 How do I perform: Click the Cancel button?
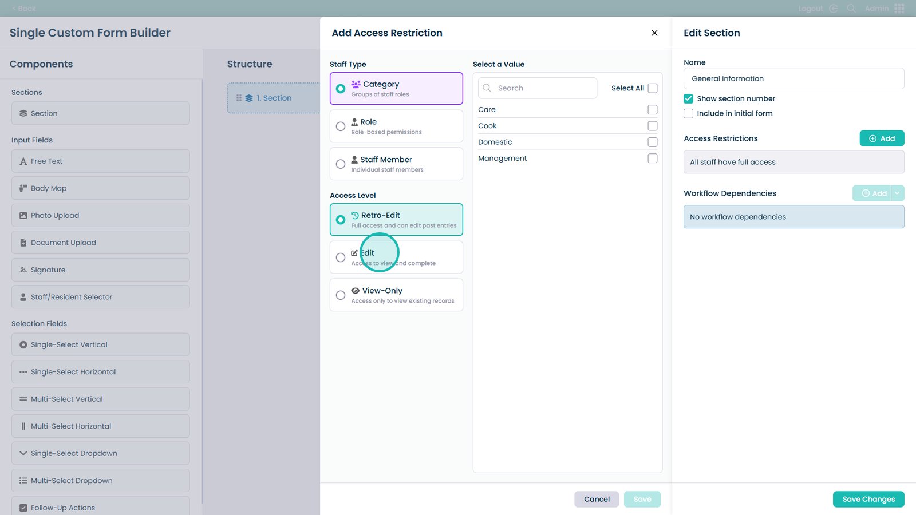(597, 499)
